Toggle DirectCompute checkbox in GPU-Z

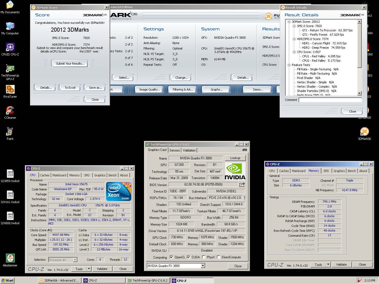218,257
